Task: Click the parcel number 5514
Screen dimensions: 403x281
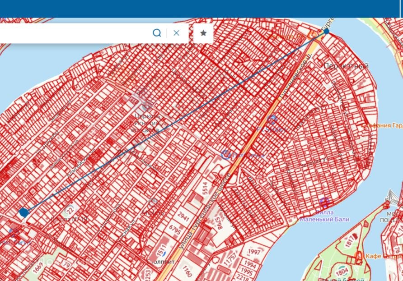Action: click(x=205, y=188)
